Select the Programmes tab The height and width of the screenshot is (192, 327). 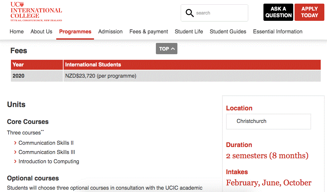75,32
